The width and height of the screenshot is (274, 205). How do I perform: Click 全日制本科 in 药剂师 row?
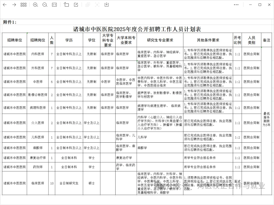(x=69, y=167)
